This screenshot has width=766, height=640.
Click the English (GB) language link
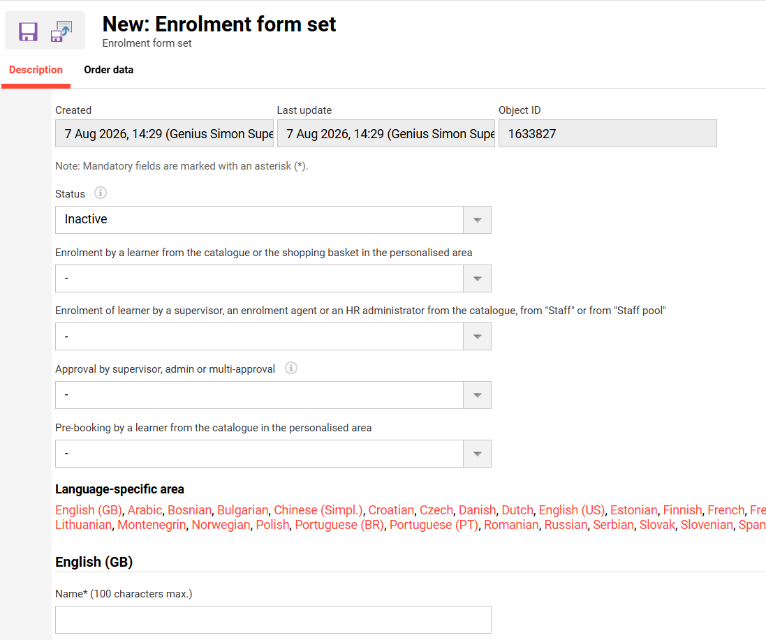(x=89, y=510)
